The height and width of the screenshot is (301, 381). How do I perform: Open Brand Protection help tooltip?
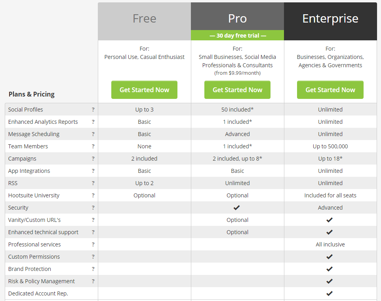[93, 269]
